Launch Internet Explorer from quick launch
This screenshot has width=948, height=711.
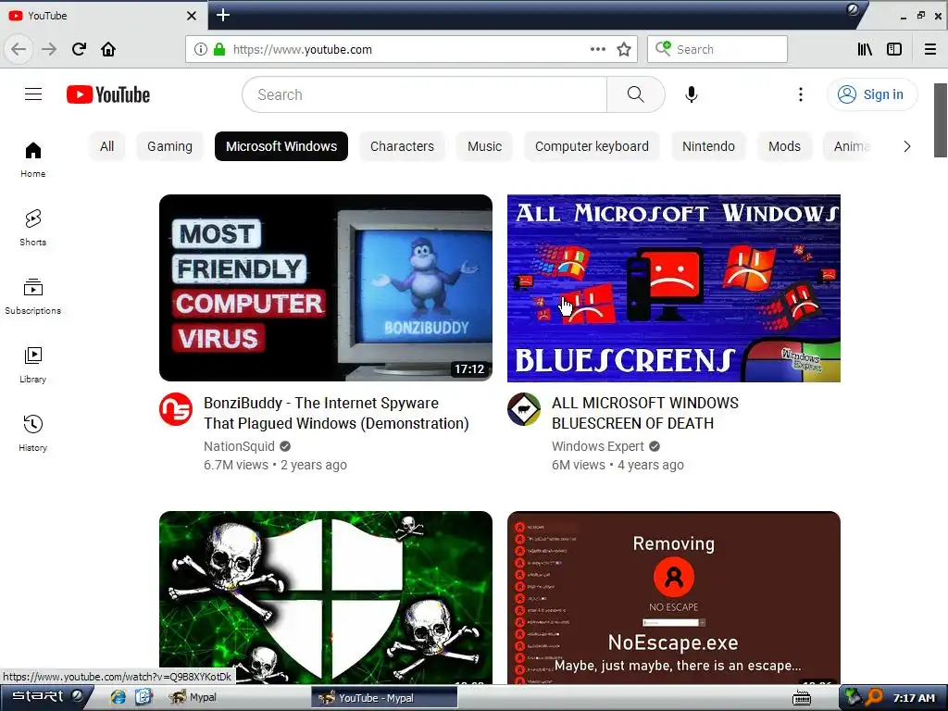(118, 697)
